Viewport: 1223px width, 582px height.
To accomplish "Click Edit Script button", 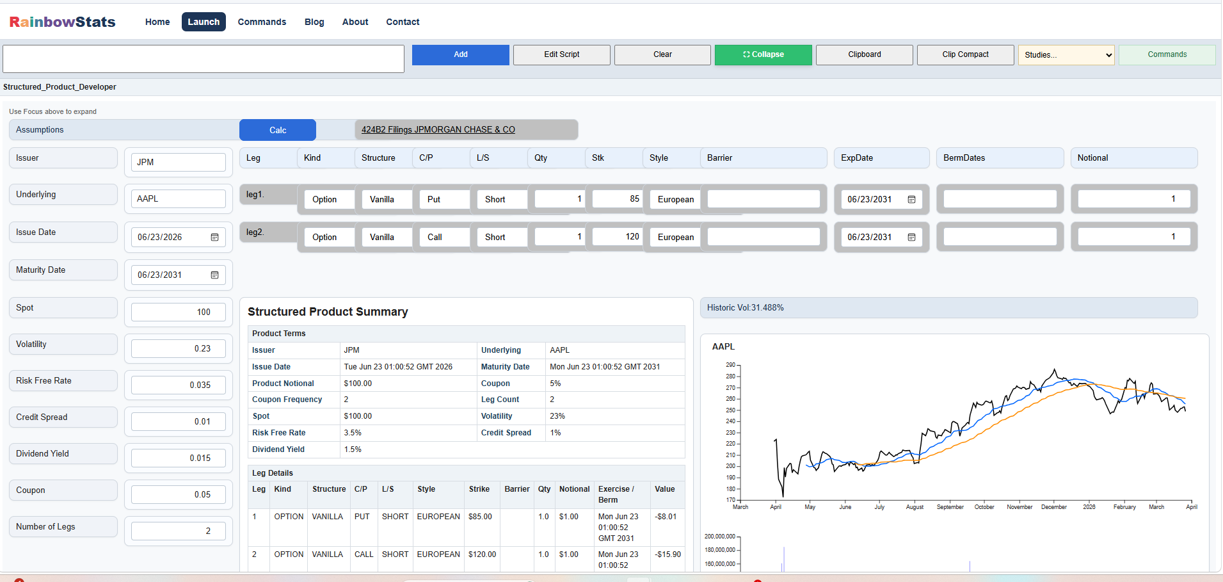I will pos(562,54).
